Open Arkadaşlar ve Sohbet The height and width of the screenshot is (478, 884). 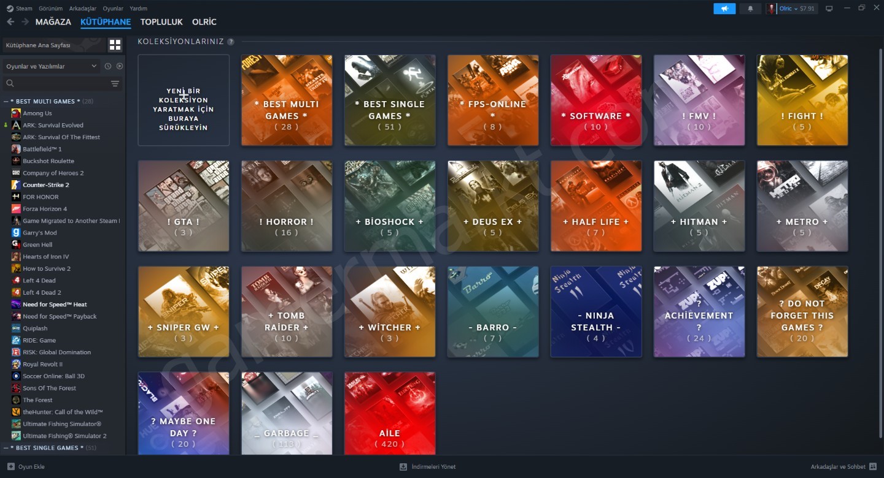pyautogui.click(x=838, y=466)
